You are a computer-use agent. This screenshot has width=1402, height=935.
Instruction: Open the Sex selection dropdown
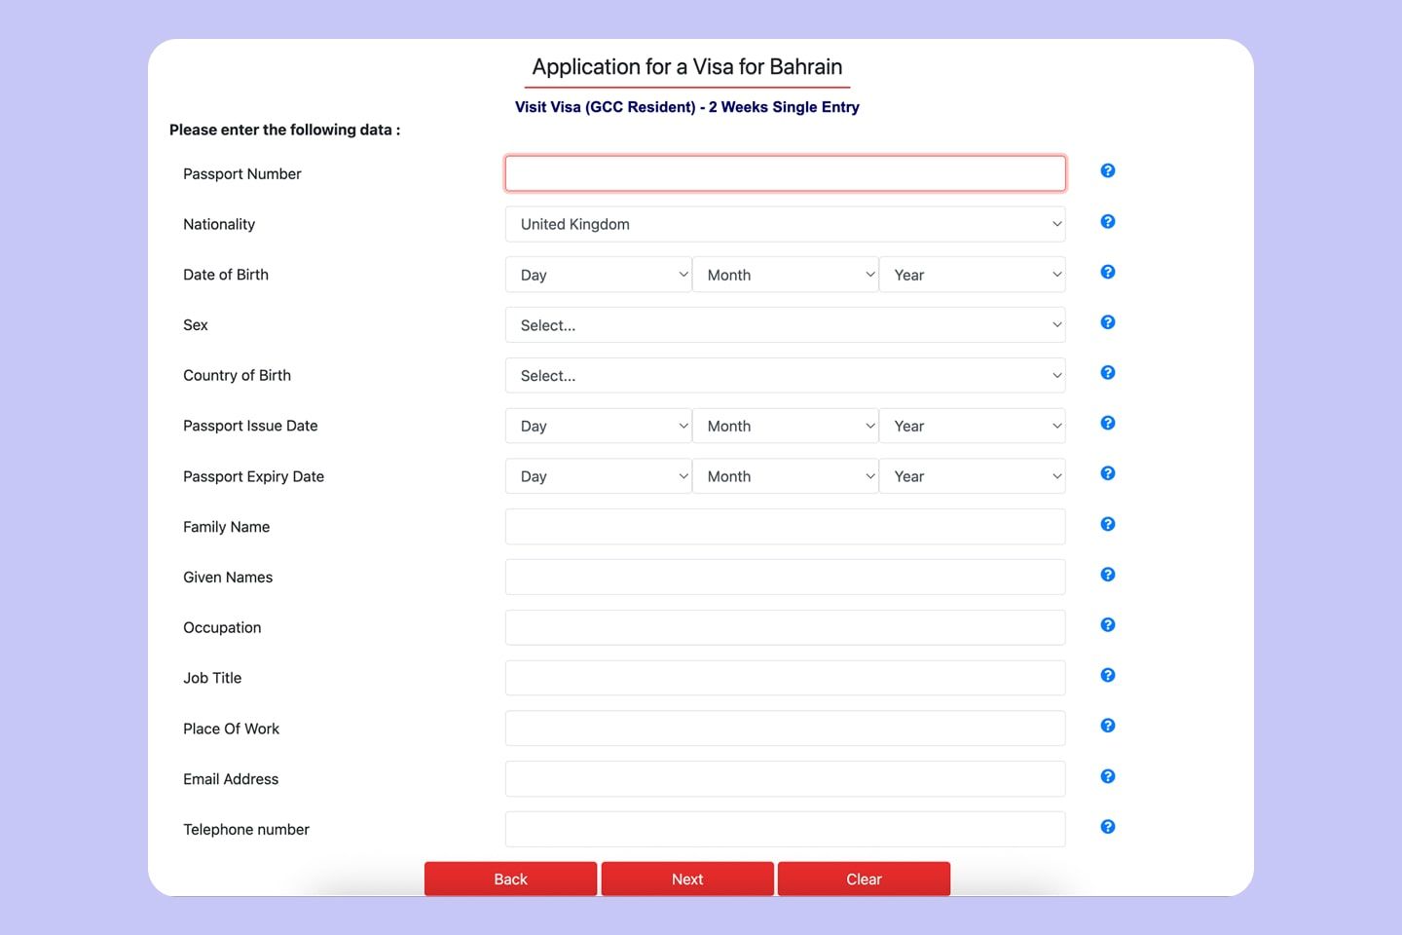point(785,325)
